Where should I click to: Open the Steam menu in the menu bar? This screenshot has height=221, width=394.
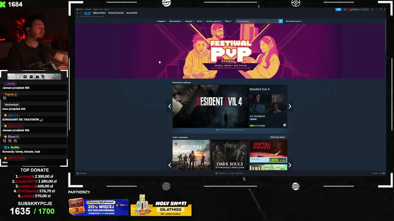pos(80,9)
